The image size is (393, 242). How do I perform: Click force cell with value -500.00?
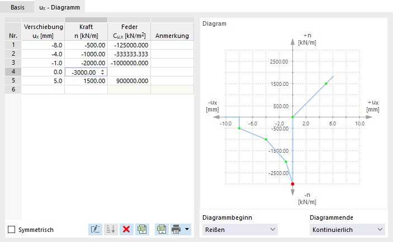86,45
